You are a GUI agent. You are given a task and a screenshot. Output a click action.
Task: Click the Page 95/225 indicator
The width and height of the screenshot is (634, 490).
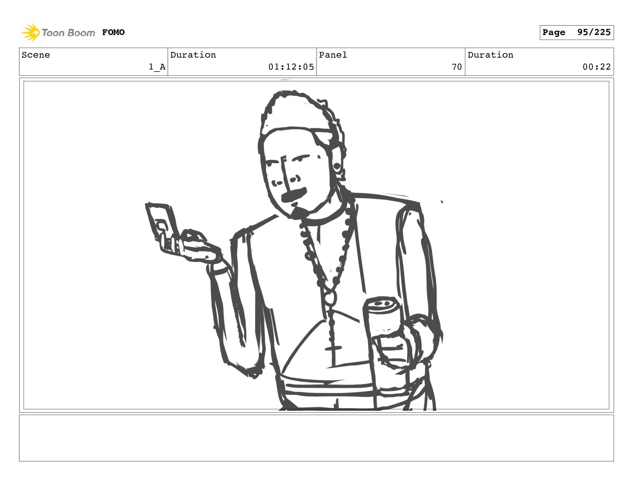[576, 32]
